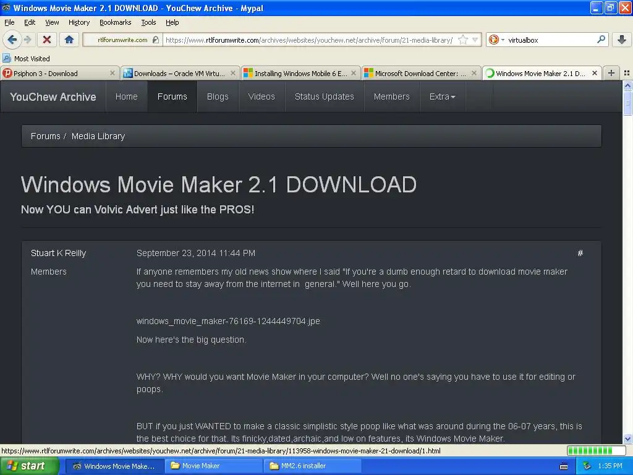Click the rtlforumwrite.com site identity label
The width and height of the screenshot is (633, 475).
point(122,40)
